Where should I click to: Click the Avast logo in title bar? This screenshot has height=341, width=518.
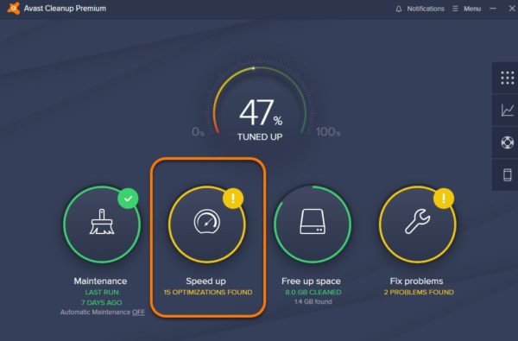(x=14, y=9)
